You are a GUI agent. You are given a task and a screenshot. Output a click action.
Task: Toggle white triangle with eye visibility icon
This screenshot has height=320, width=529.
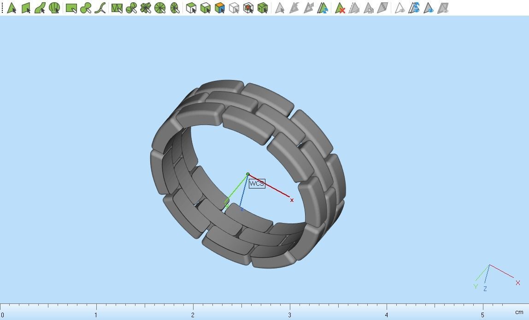[400, 8]
